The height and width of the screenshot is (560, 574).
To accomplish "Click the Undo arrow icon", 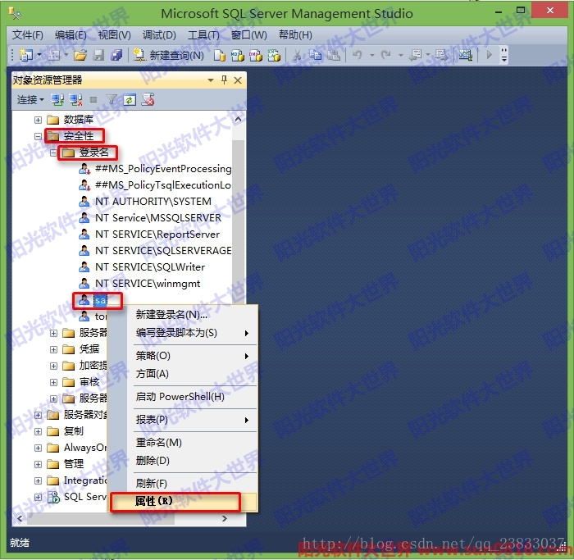I will 358,55.
